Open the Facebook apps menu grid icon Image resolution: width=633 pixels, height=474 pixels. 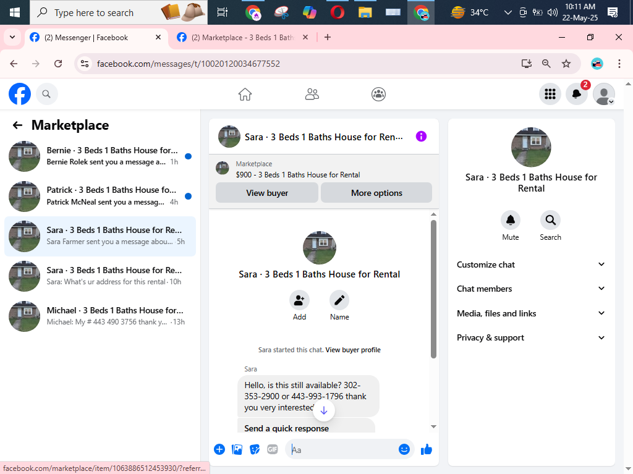[550, 94]
